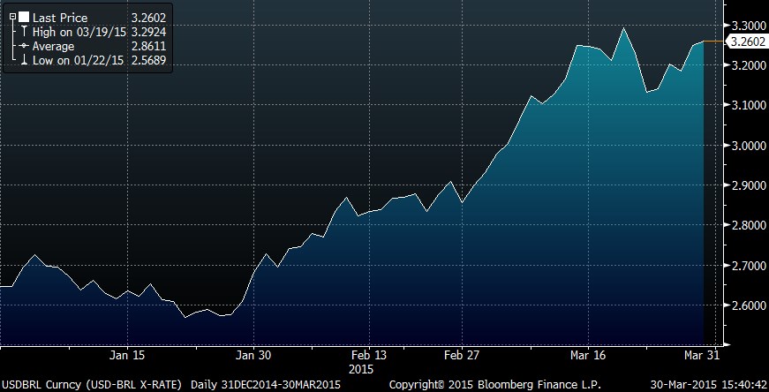The width and height of the screenshot is (769, 392).
Task: Collapse the Last Price legend tree
Action: pos(13,17)
